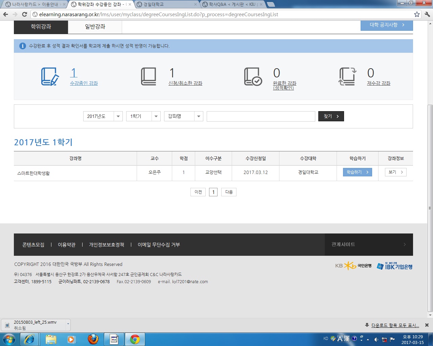This screenshot has width=433, height=346.
Task: Select page 1 in pagination
Action: tap(213, 192)
